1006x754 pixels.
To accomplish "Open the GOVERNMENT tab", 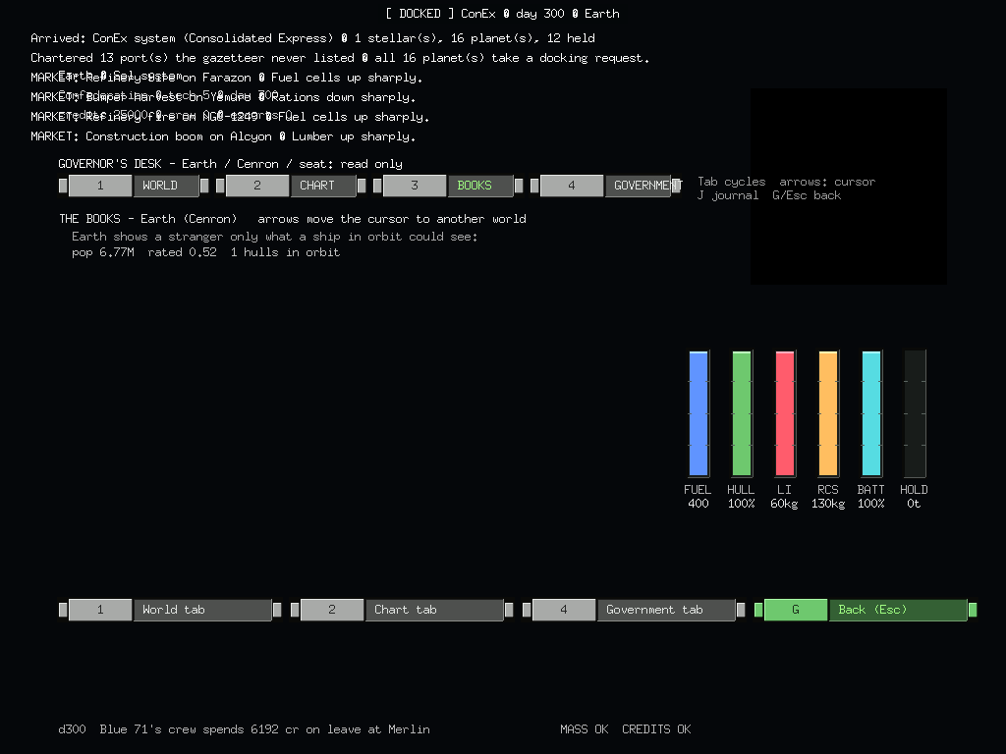I will [x=605, y=186].
